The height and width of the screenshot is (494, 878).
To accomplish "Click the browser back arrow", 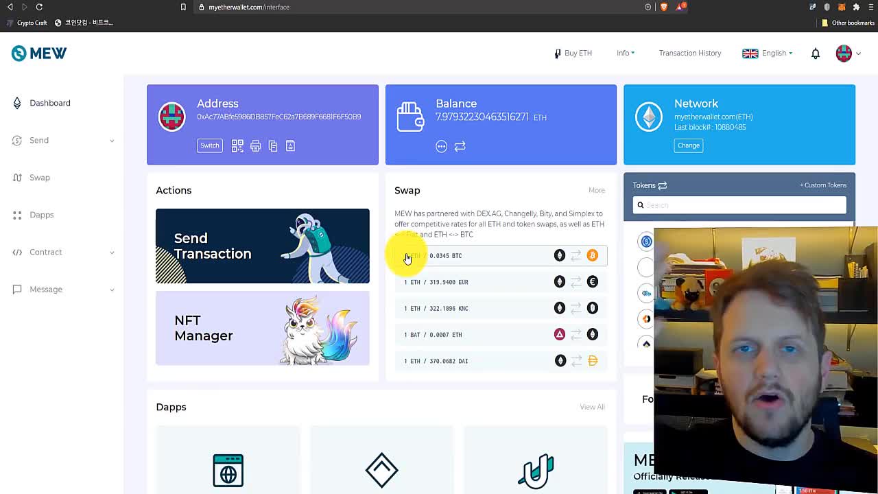I will click(10, 7).
